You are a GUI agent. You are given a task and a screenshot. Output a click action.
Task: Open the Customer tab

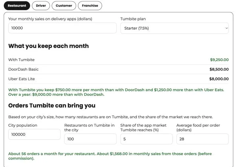(x=64, y=6)
